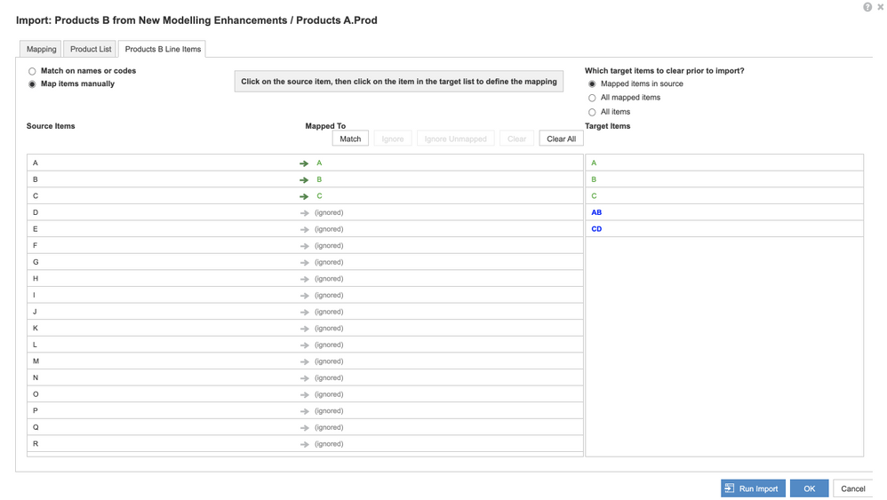Switch to the Mapping tab
The image size is (887, 500).
[x=41, y=49]
